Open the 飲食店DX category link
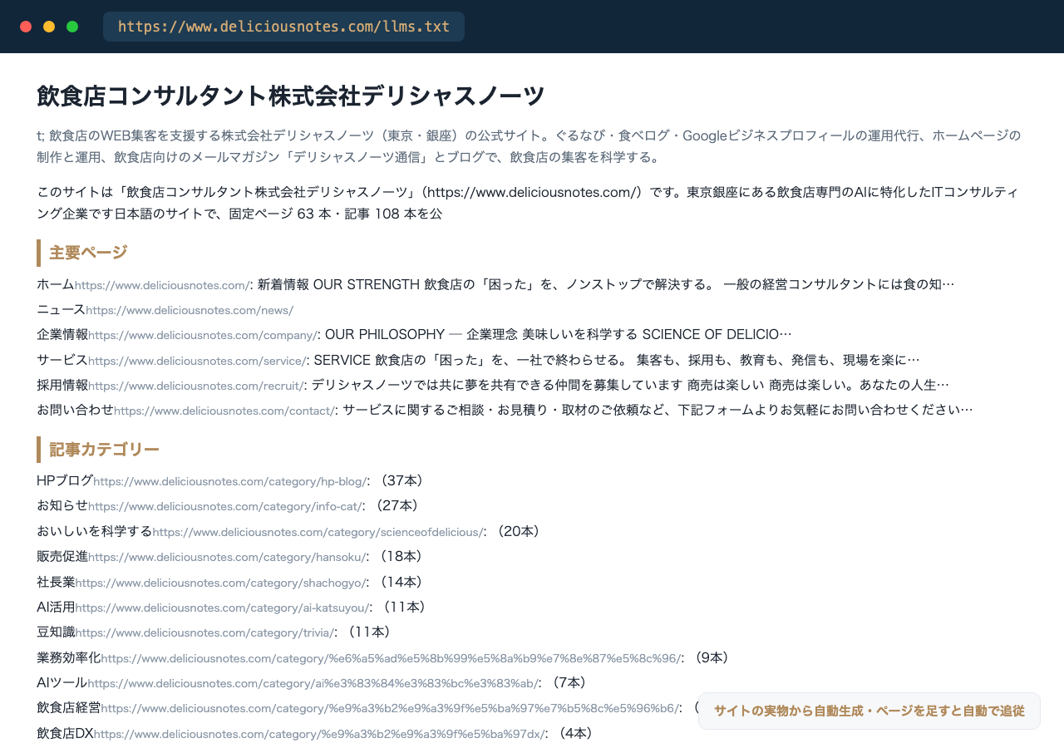Image resolution: width=1064 pixels, height=748 pixels. 320,734
